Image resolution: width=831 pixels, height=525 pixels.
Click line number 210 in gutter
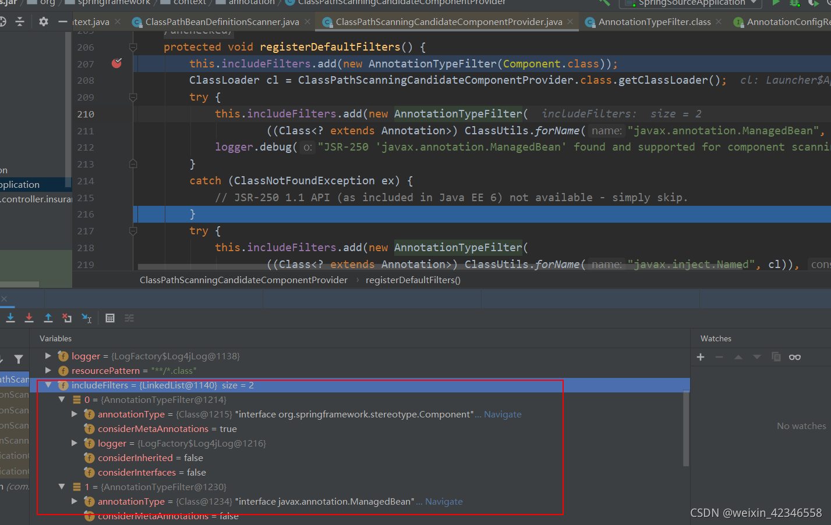point(86,114)
